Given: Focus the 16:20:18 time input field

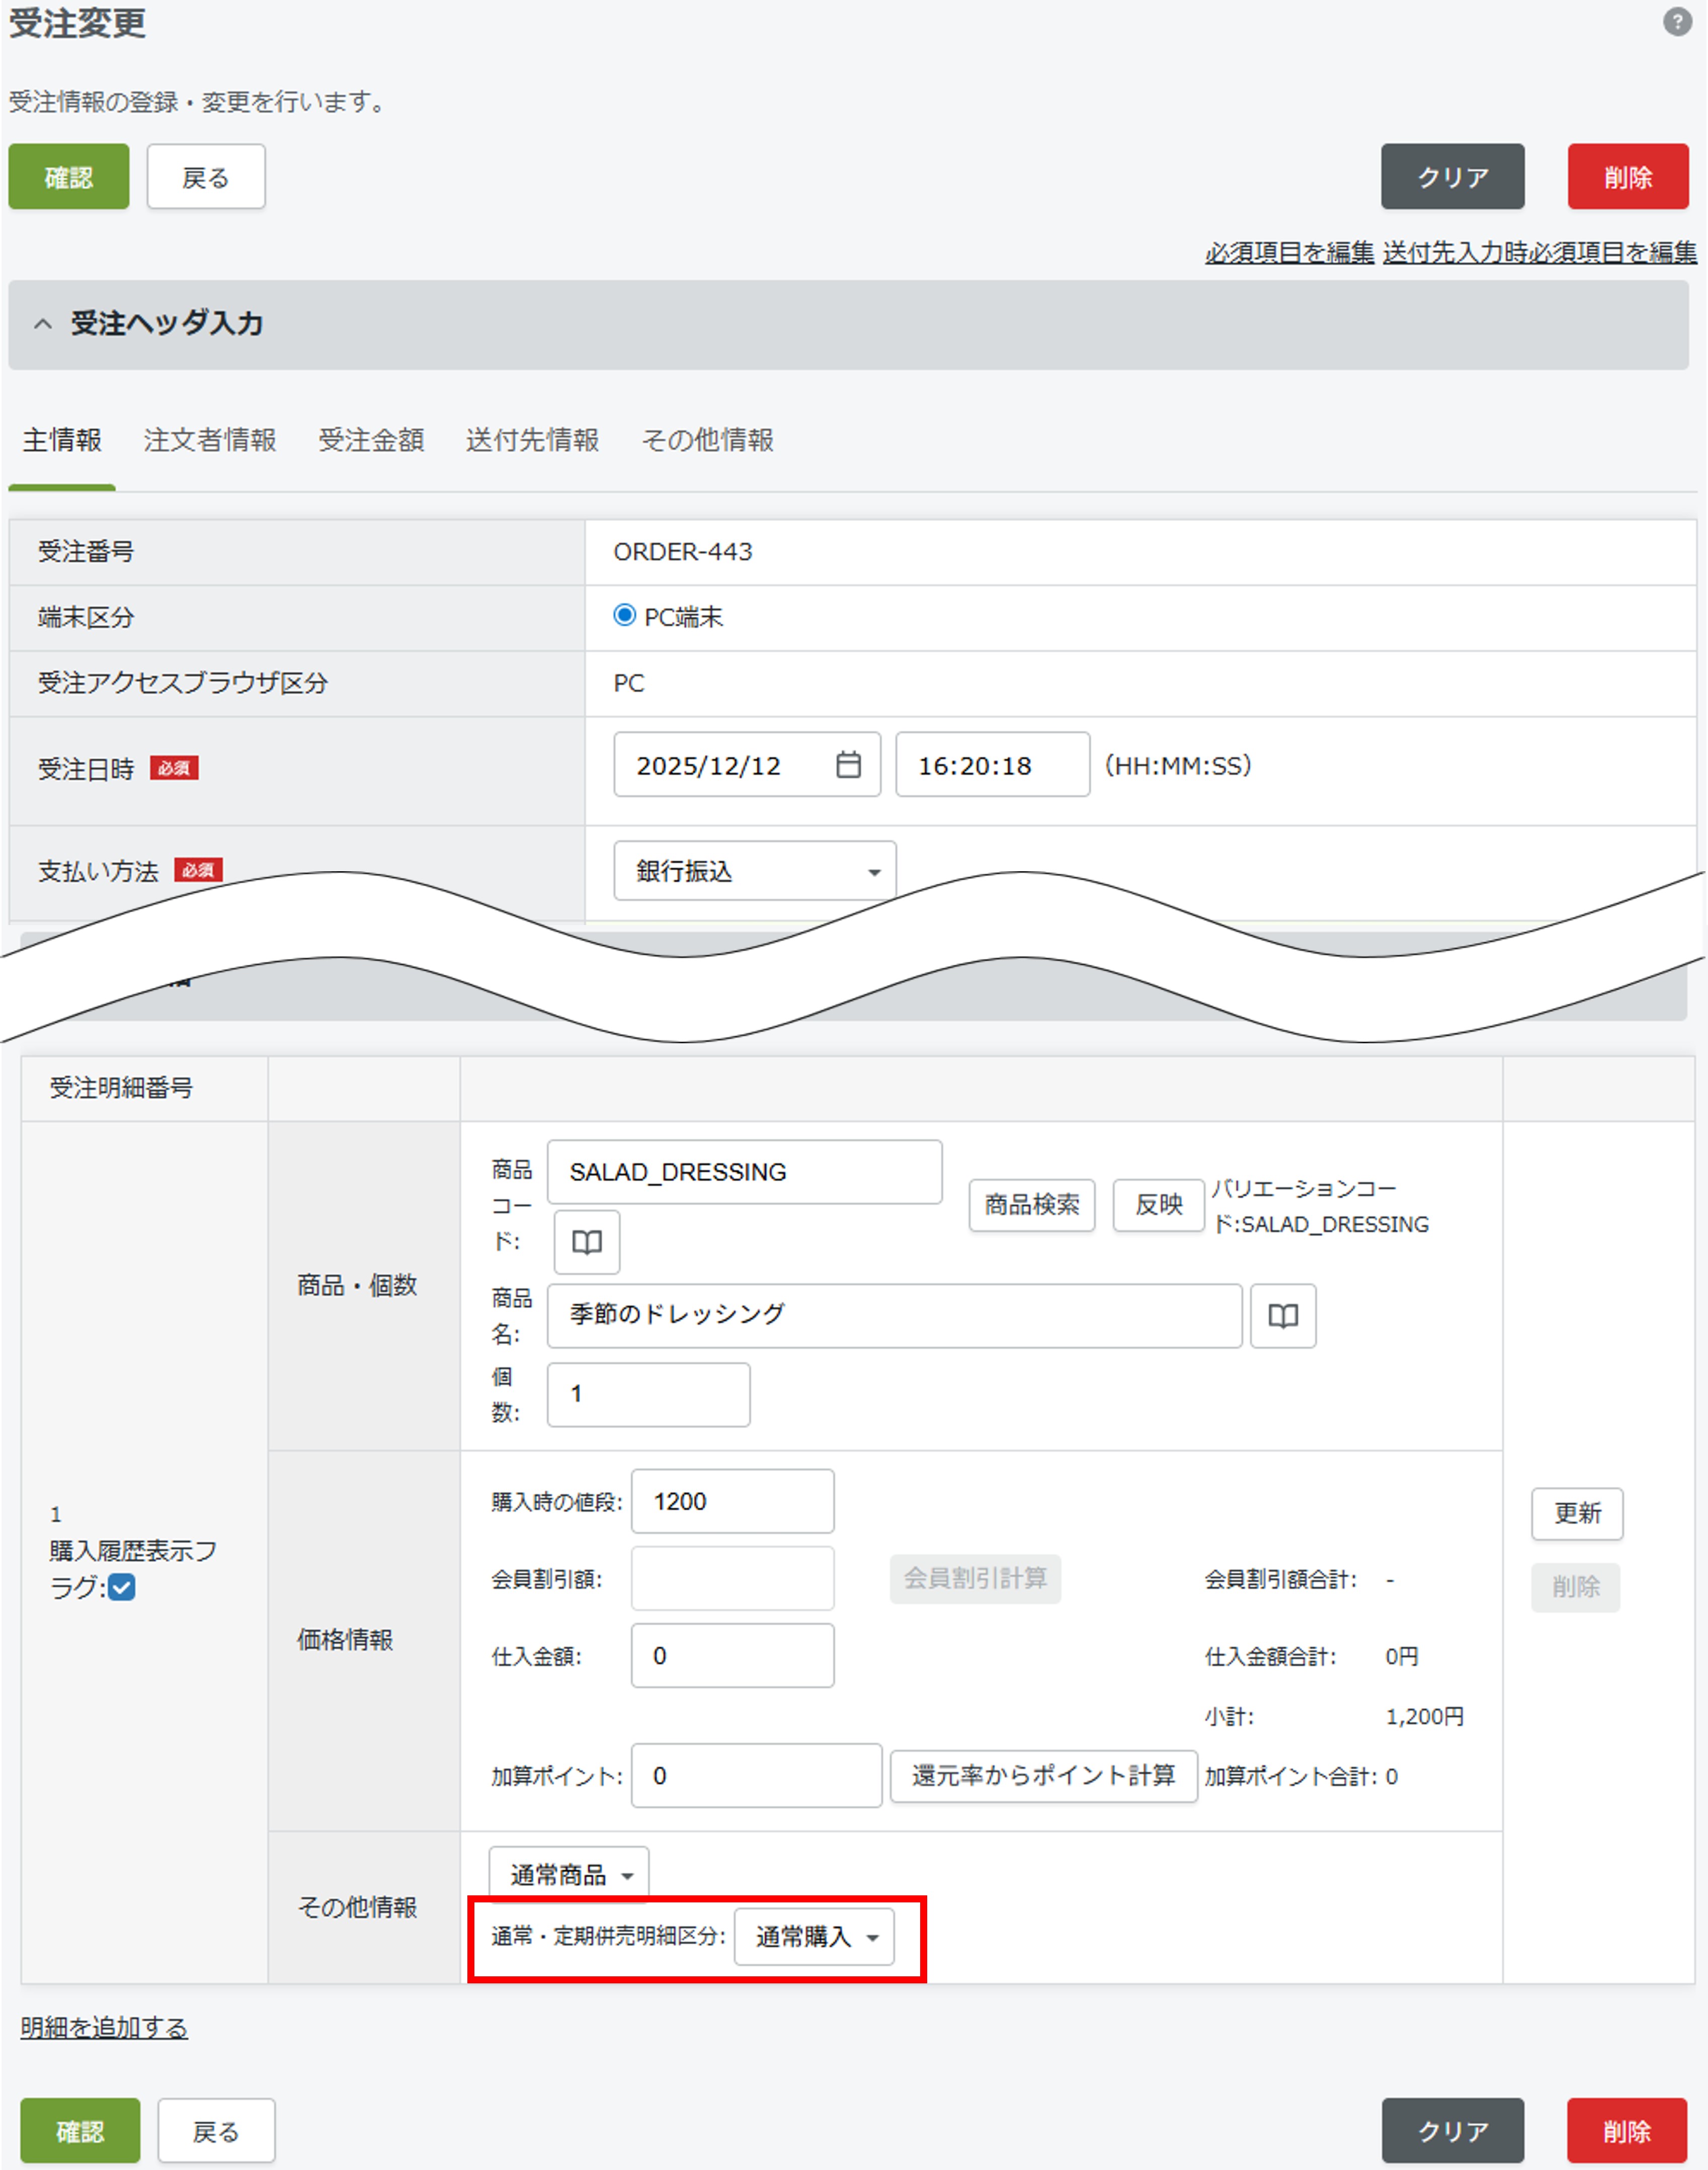Looking at the screenshot, I should (993, 765).
